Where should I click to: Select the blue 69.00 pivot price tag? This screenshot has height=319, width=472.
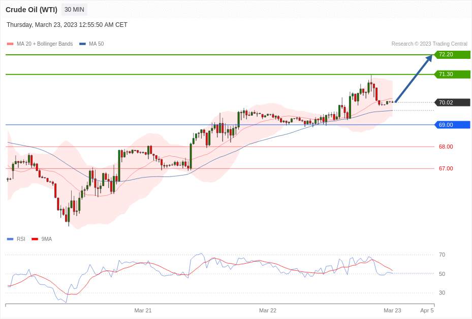(452, 125)
